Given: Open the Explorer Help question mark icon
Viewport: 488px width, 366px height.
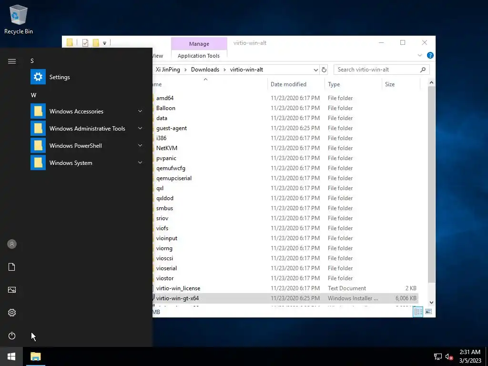Looking at the screenshot, I should pyautogui.click(x=430, y=55).
